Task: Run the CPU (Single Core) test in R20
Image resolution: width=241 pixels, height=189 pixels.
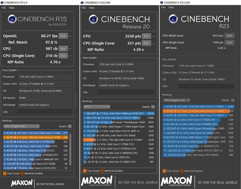Action: click(x=146, y=43)
